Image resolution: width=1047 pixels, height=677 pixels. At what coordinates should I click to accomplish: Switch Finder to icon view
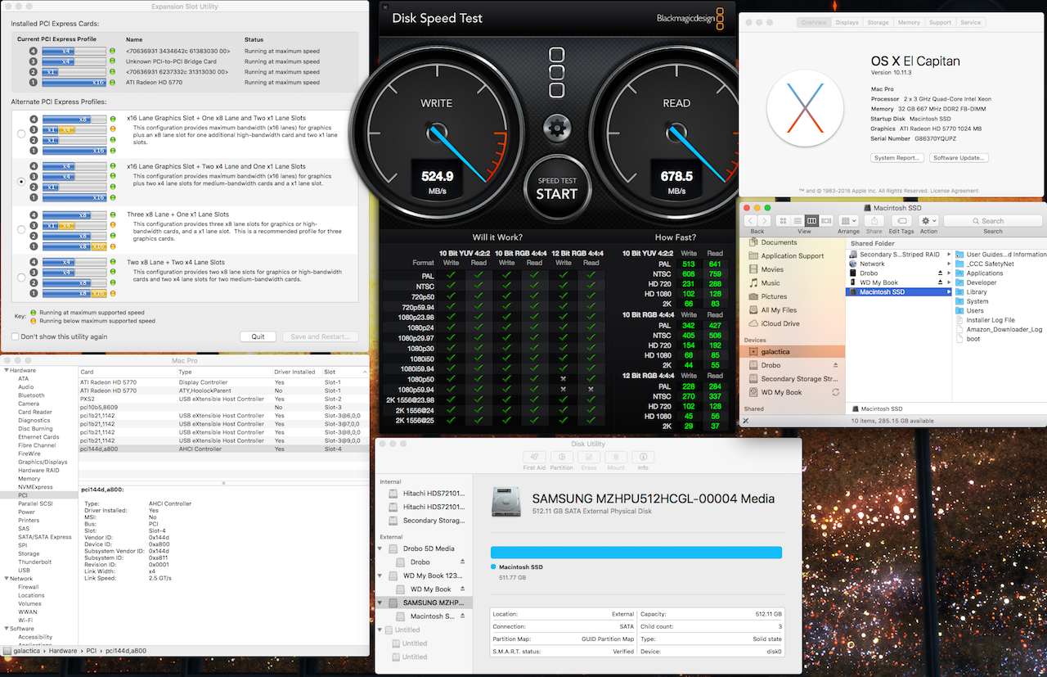point(784,221)
